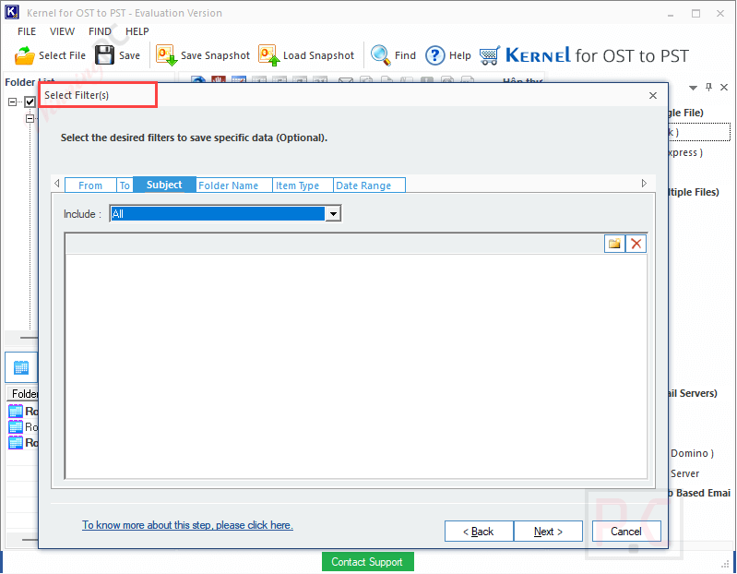Switch to the To filter tab
The image size is (737, 574).
point(125,185)
